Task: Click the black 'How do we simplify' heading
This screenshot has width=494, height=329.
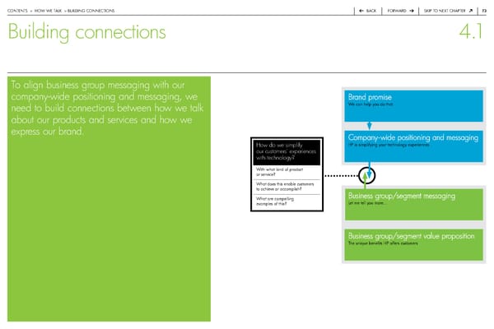Action: 282,152
